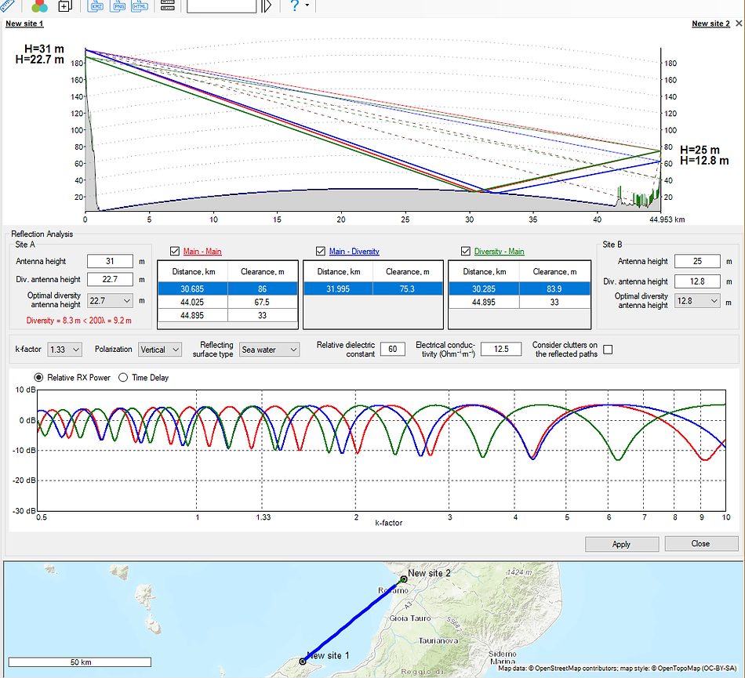Edit Site A Antenna height field
The height and width of the screenshot is (678, 745).
point(111,261)
